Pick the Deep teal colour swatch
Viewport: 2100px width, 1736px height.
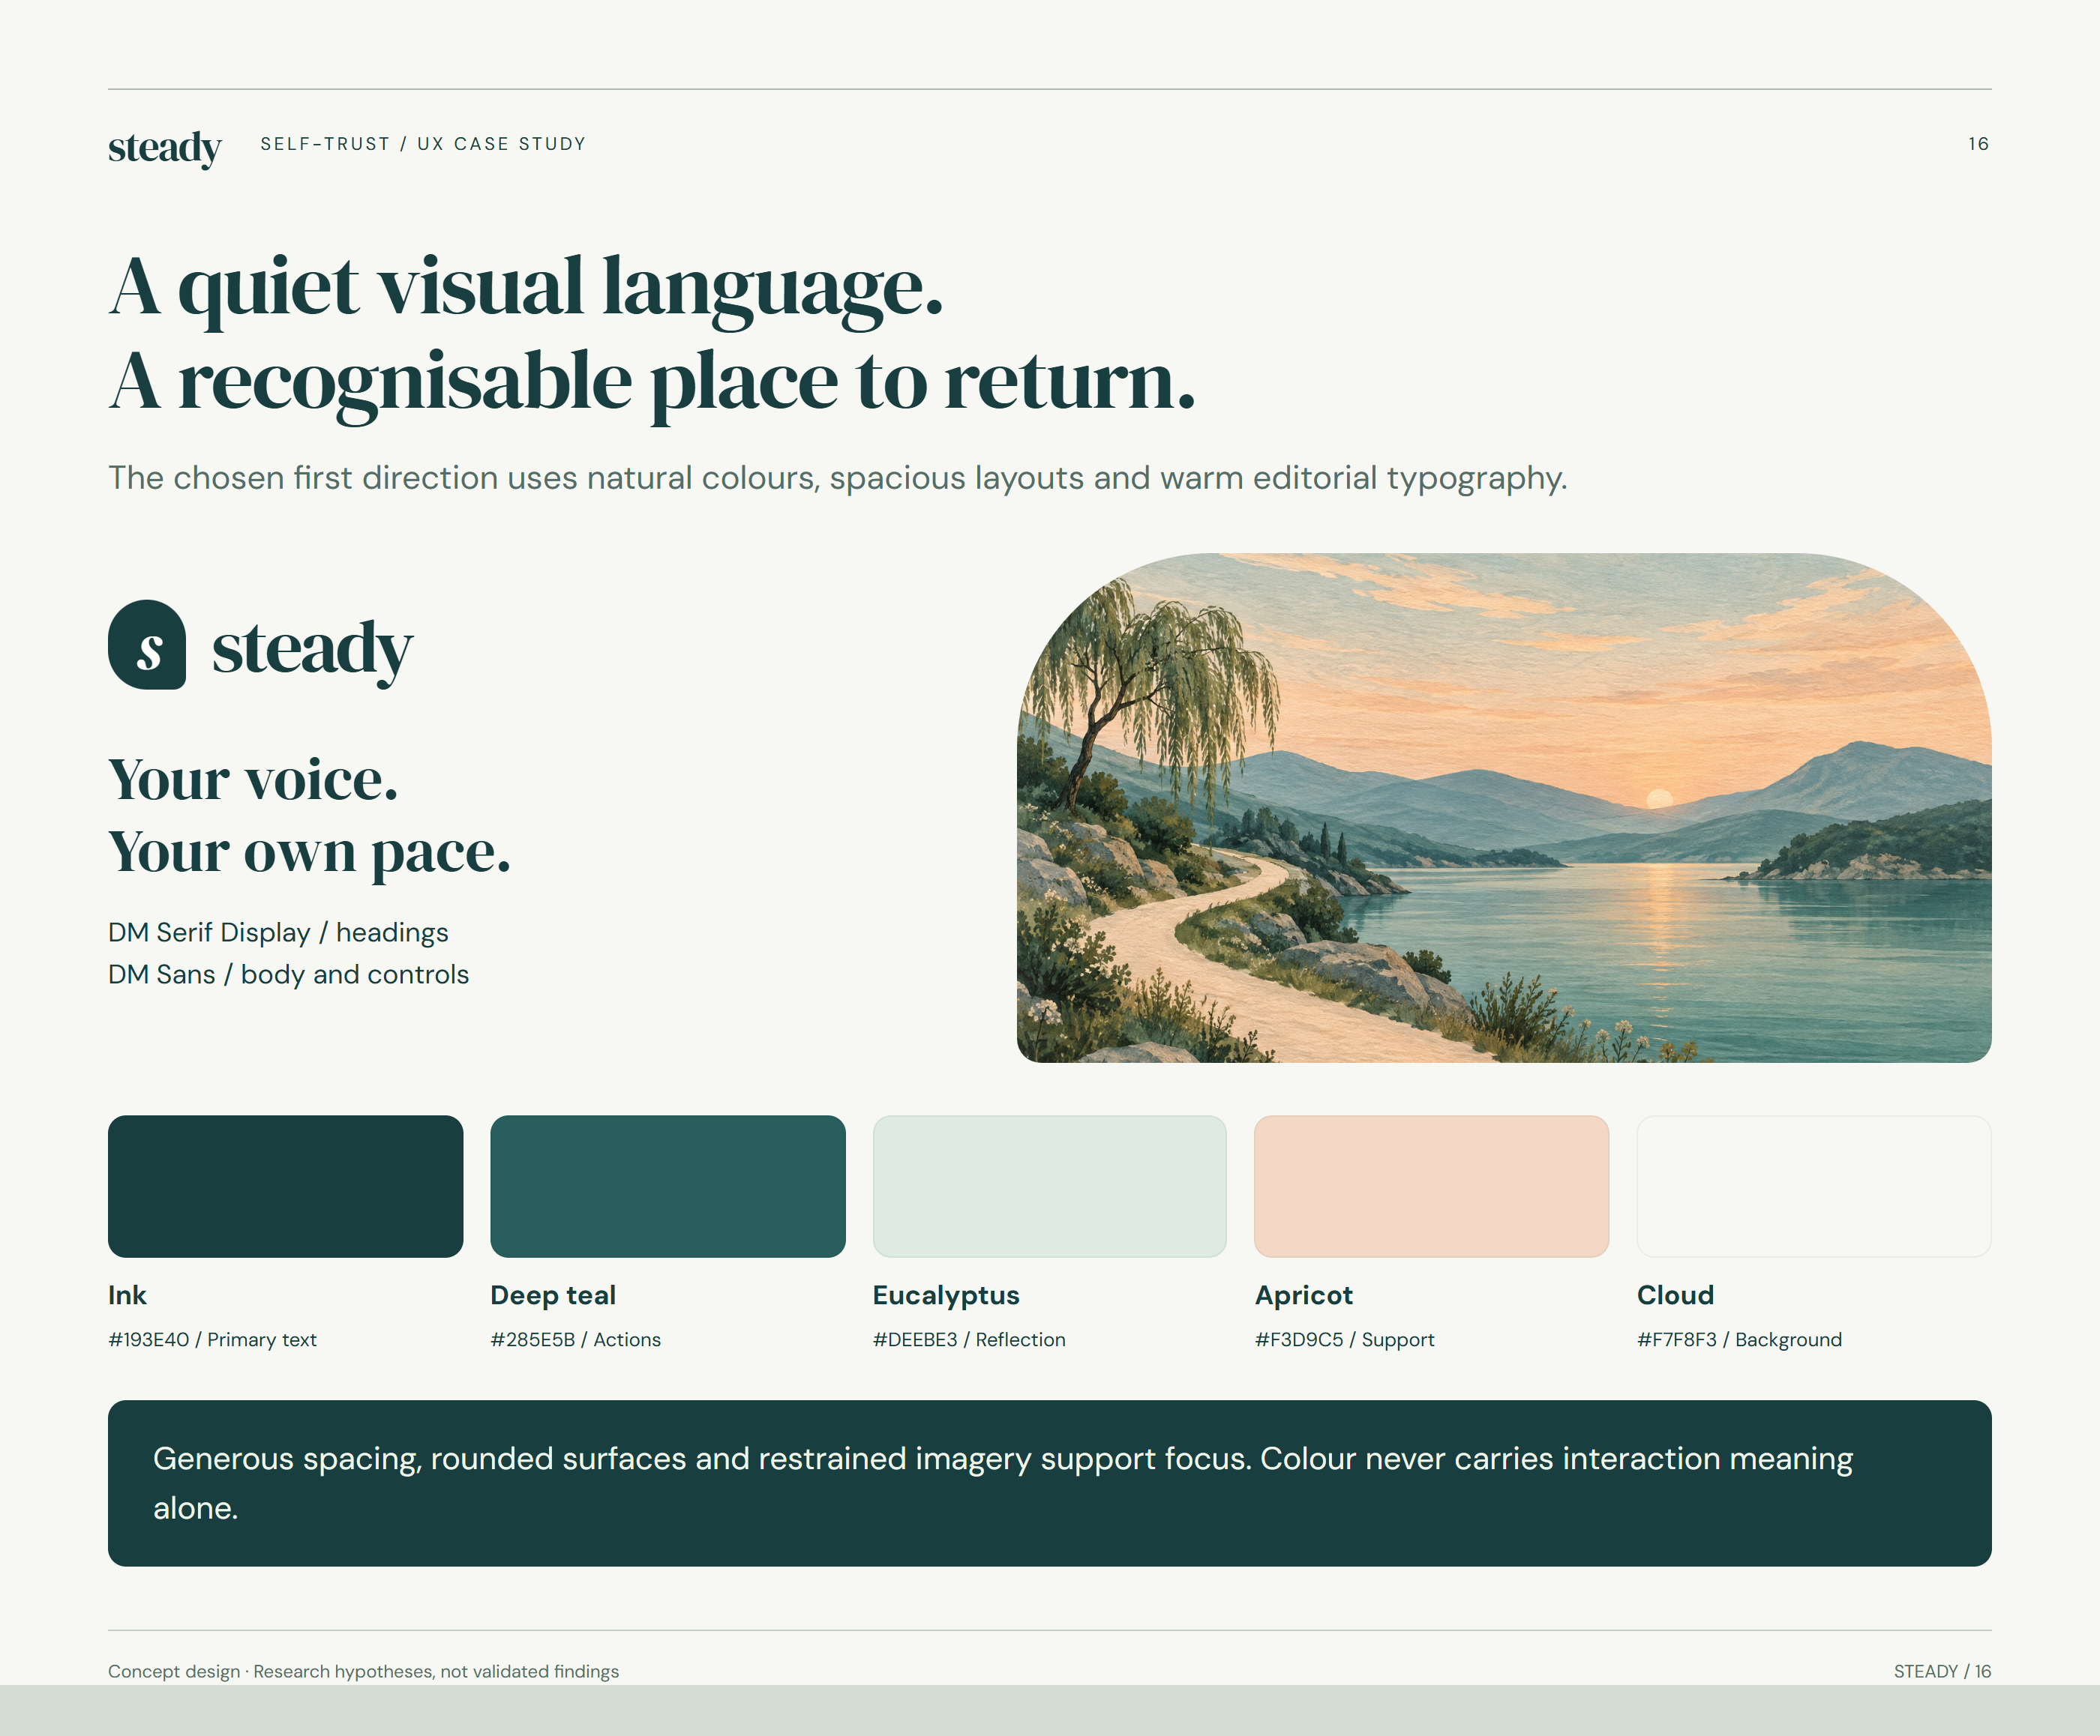pyautogui.click(x=668, y=1187)
